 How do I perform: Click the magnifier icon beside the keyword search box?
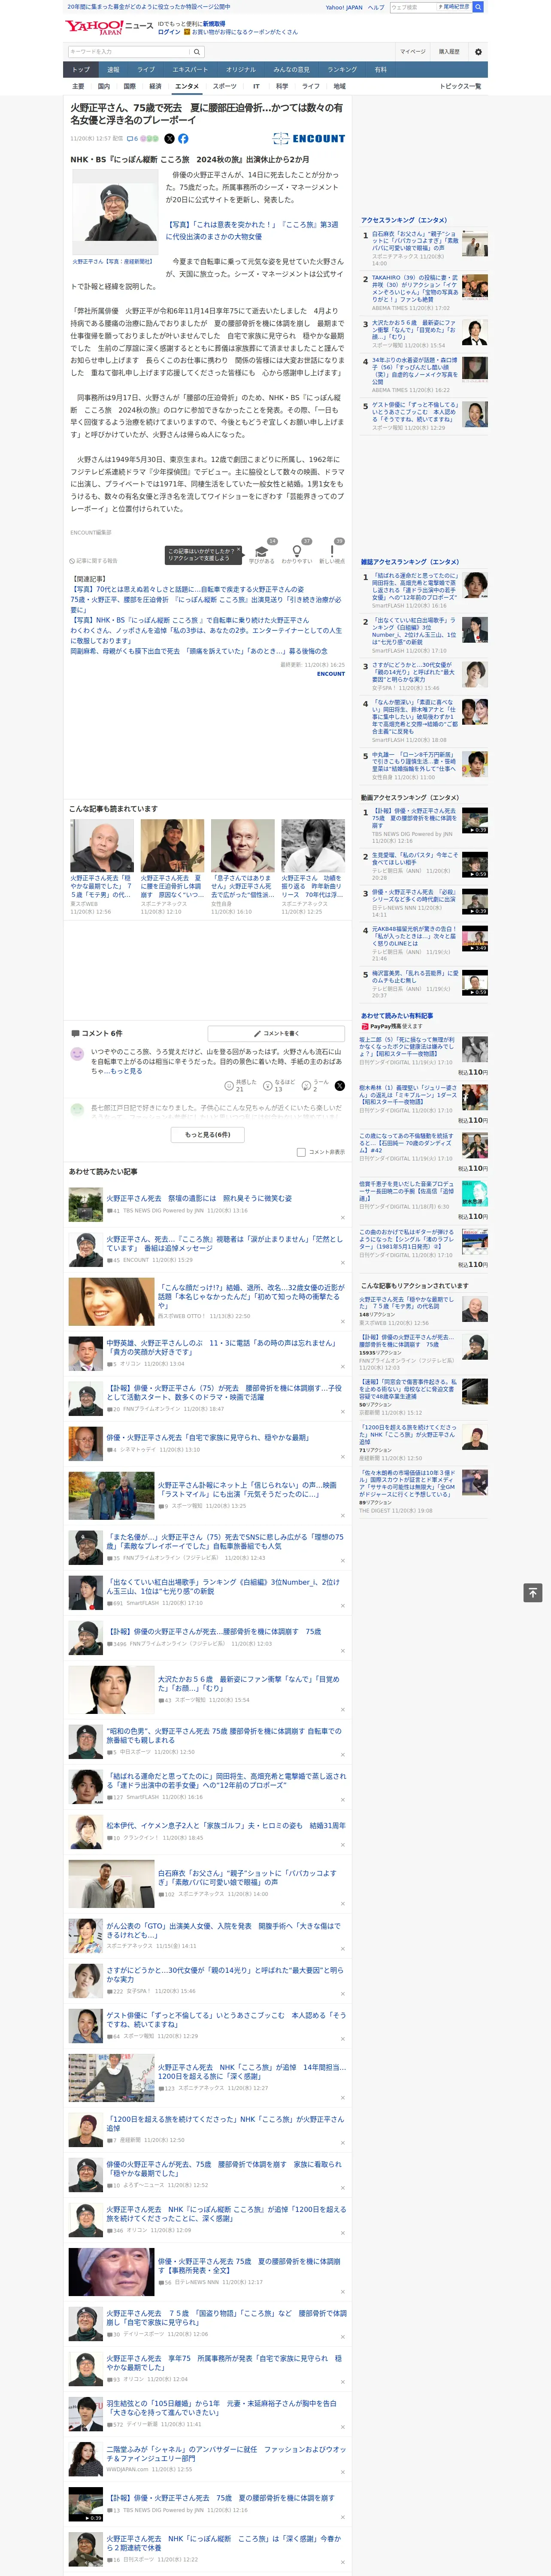[197, 52]
